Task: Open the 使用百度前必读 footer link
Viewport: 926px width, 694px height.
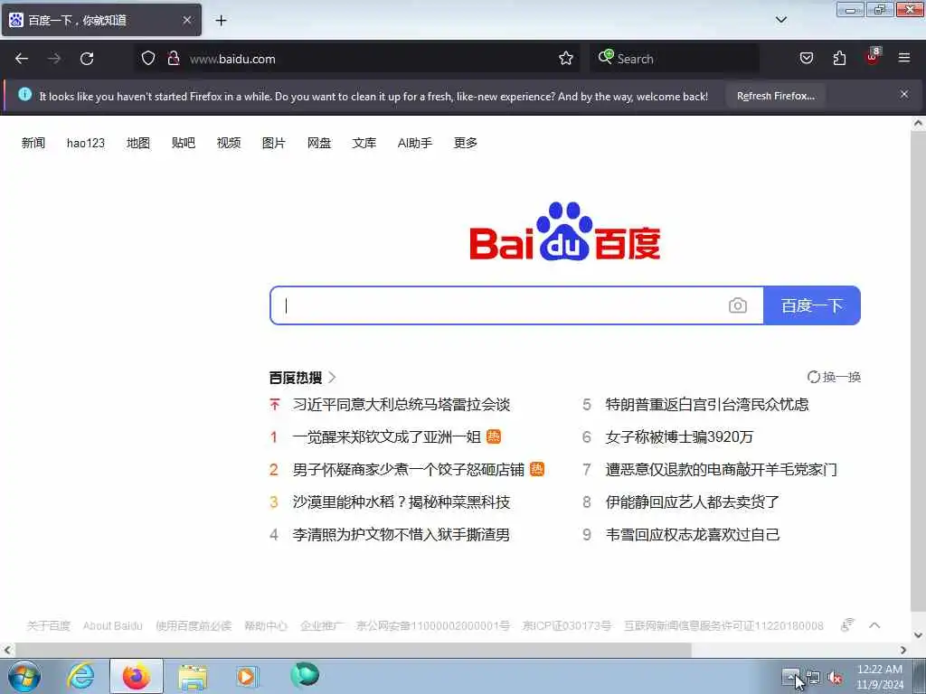Action: (x=194, y=625)
